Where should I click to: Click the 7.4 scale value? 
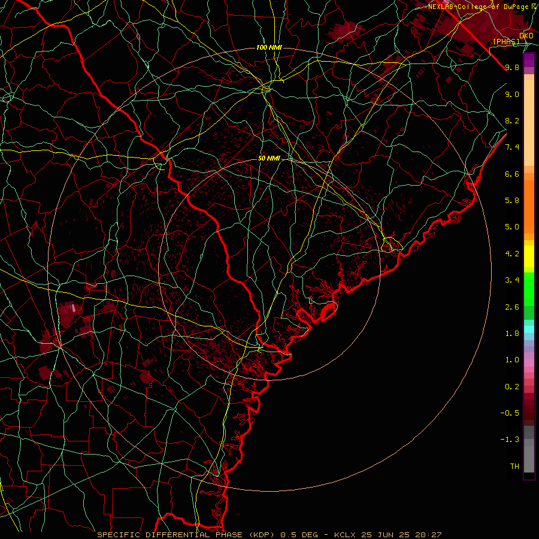coord(512,147)
